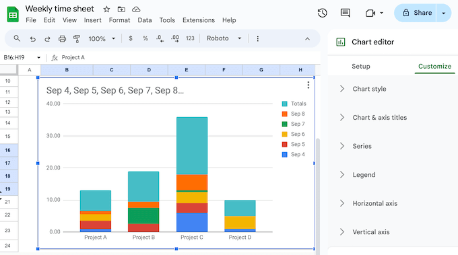Open more number formats (123)

190,38
